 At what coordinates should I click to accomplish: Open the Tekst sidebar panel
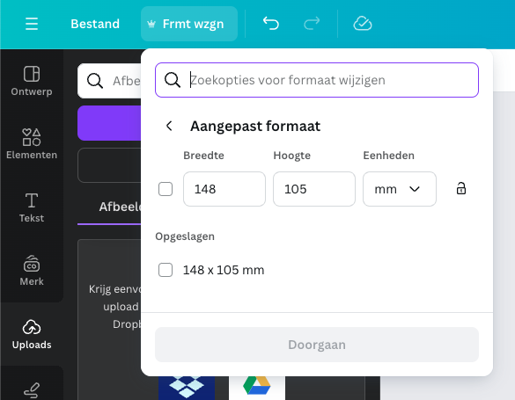[x=32, y=207]
